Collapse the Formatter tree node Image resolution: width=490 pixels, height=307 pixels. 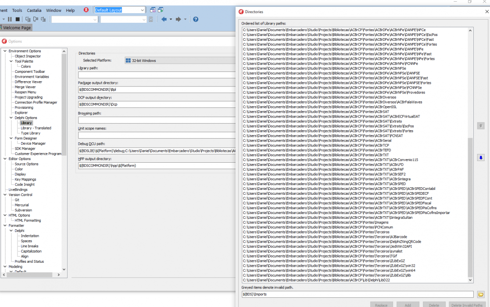tap(5, 225)
